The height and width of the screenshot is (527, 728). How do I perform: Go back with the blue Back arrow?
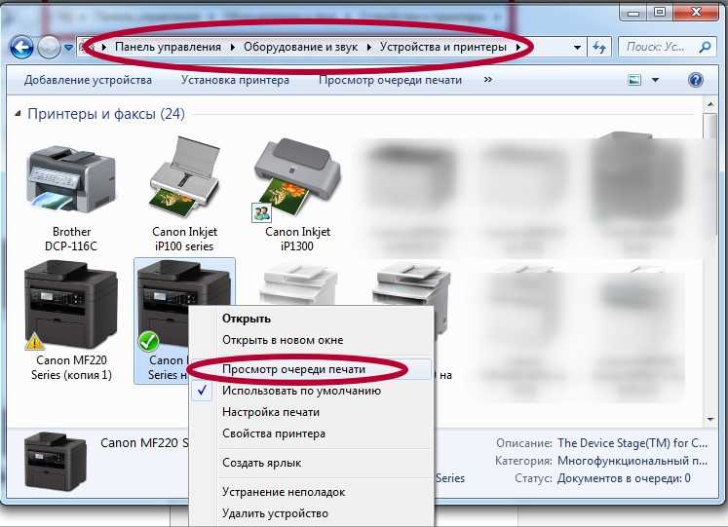[21, 47]
